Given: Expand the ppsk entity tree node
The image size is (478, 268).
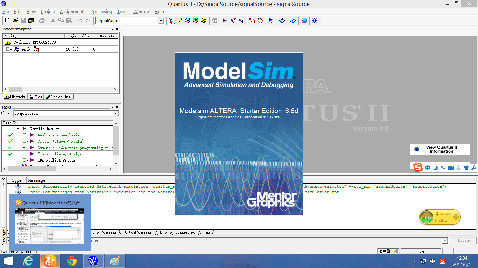Looking at the screenshot, I should click(x=8, y=49).
